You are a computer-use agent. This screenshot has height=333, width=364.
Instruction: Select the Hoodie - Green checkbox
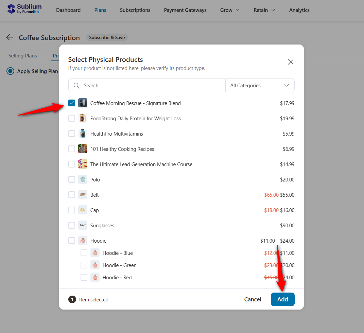tap(84, 265)
